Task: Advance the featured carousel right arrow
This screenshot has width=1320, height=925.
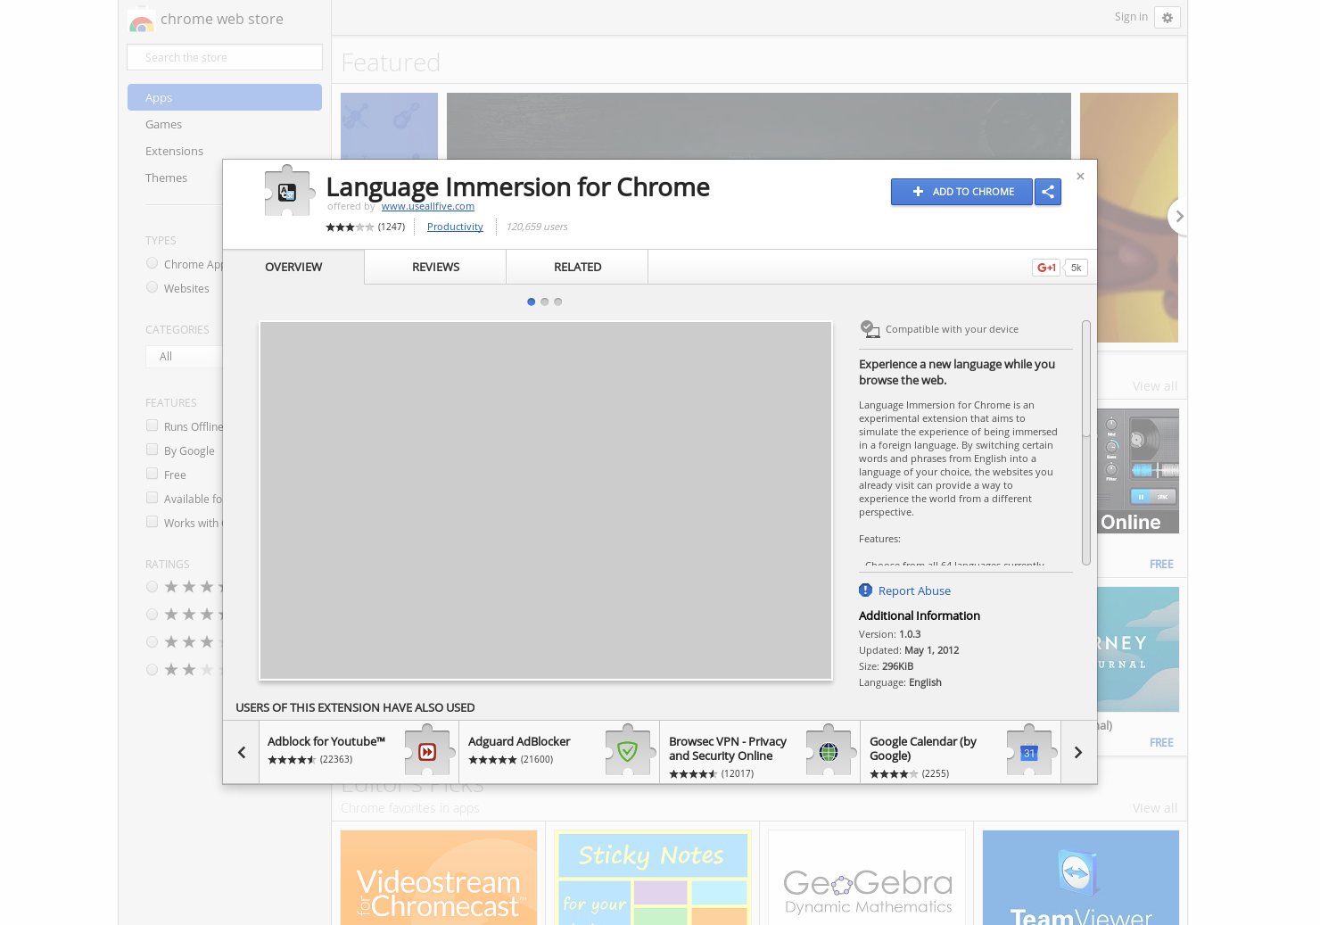Action: click(x=1179, y=216)
